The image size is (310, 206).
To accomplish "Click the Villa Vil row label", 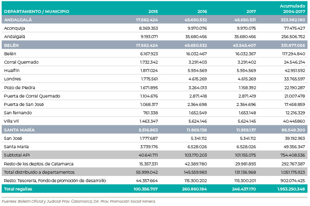I will (x=11, y=121).
